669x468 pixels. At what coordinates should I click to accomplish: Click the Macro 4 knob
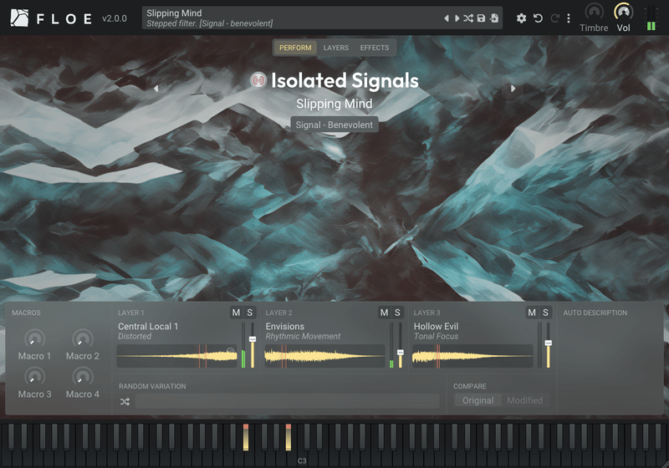pyautogui.click(x=82, y=377)
